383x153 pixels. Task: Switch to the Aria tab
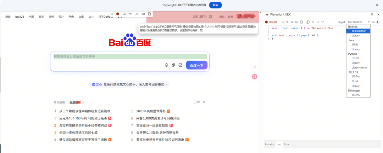pos(286,145)
